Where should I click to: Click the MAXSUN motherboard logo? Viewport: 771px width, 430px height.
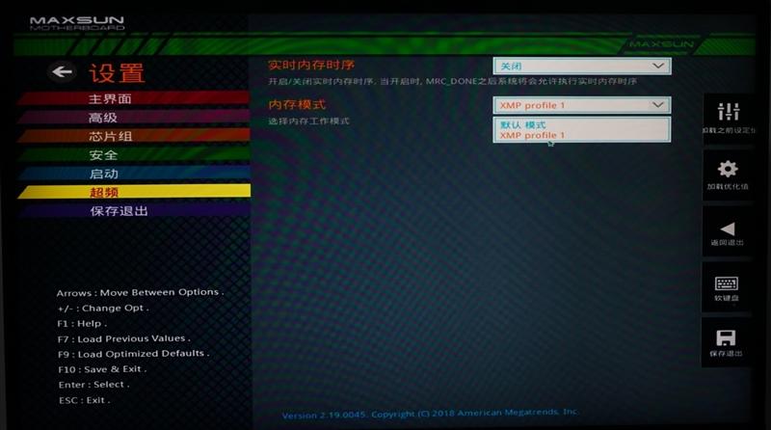pos(77,23)
